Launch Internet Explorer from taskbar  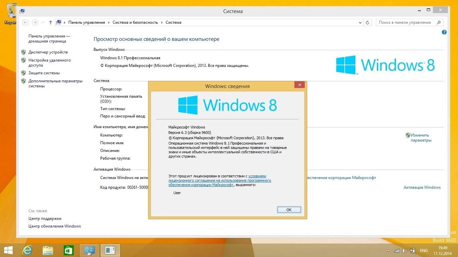point(27,250)
